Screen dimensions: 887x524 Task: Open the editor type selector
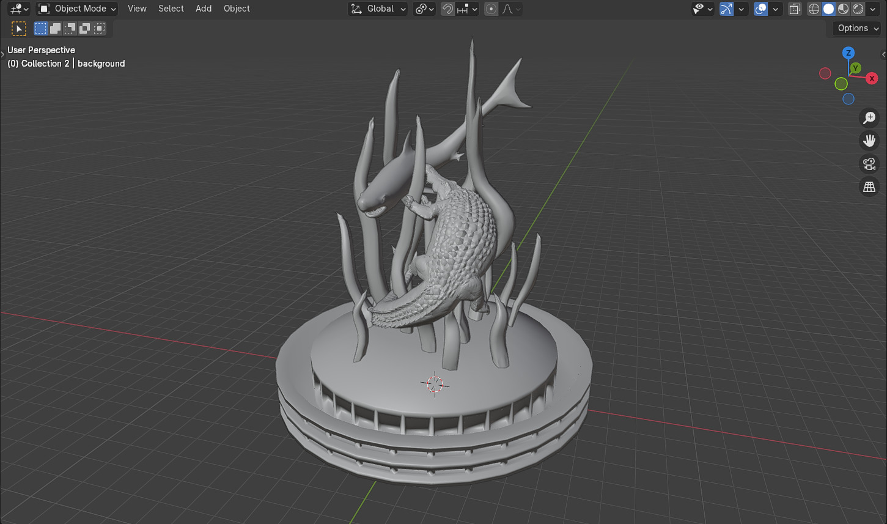pos(19,9)
